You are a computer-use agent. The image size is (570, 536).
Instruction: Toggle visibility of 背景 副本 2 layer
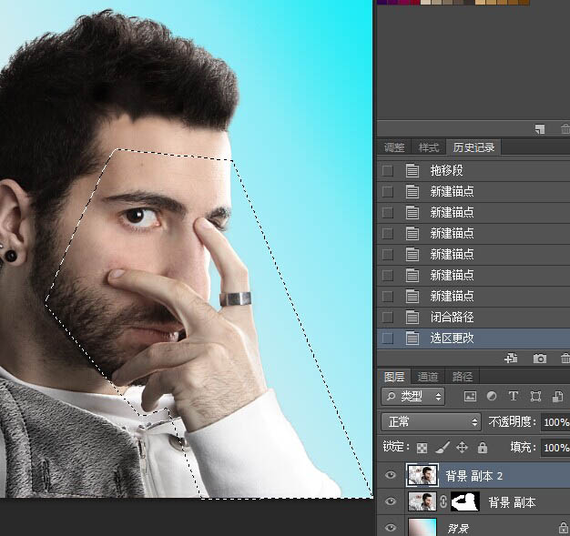click(391, 475)
